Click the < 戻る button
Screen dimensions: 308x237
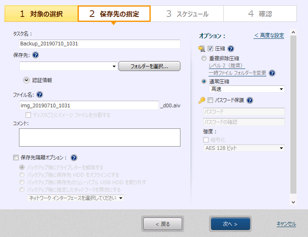tap(163, 224)
